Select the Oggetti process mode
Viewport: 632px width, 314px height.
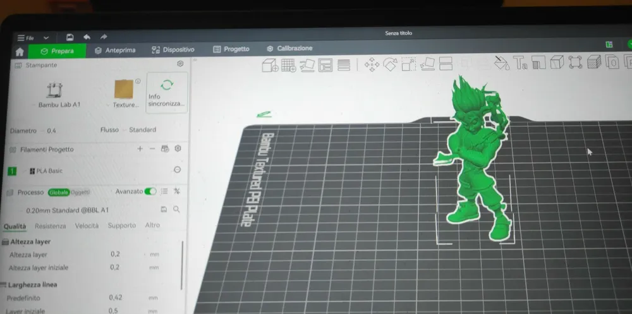[x=80, y=193]
